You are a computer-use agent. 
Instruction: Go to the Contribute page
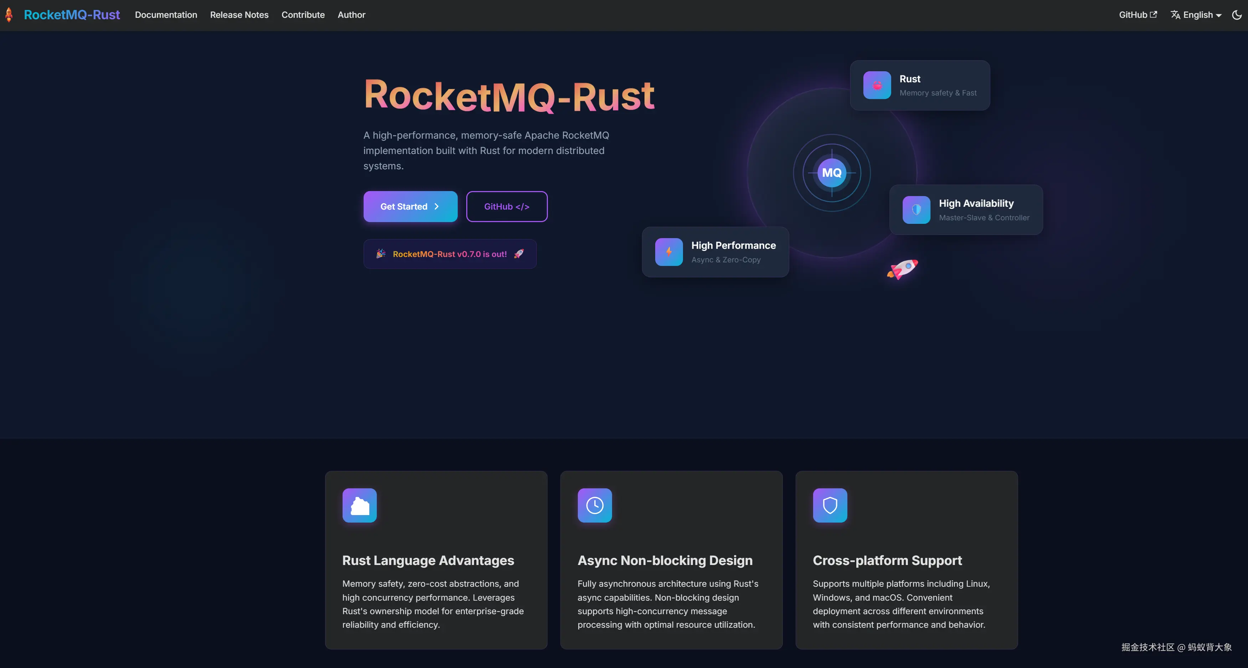coord(303,15)
